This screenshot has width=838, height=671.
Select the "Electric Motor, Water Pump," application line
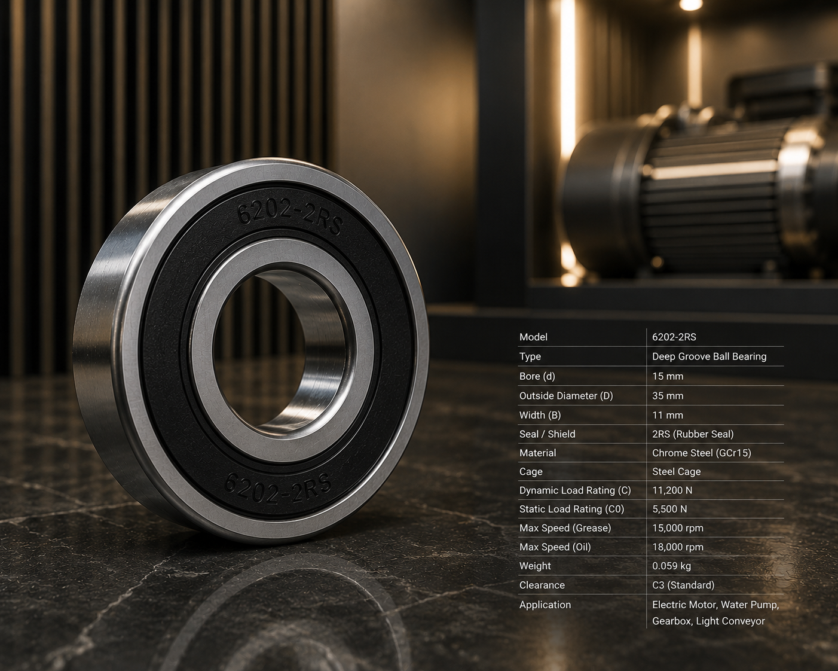pyautogui.click(x=715, y=605)
